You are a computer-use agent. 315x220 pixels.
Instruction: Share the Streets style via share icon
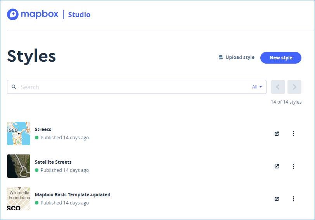[x=277, y=133]
